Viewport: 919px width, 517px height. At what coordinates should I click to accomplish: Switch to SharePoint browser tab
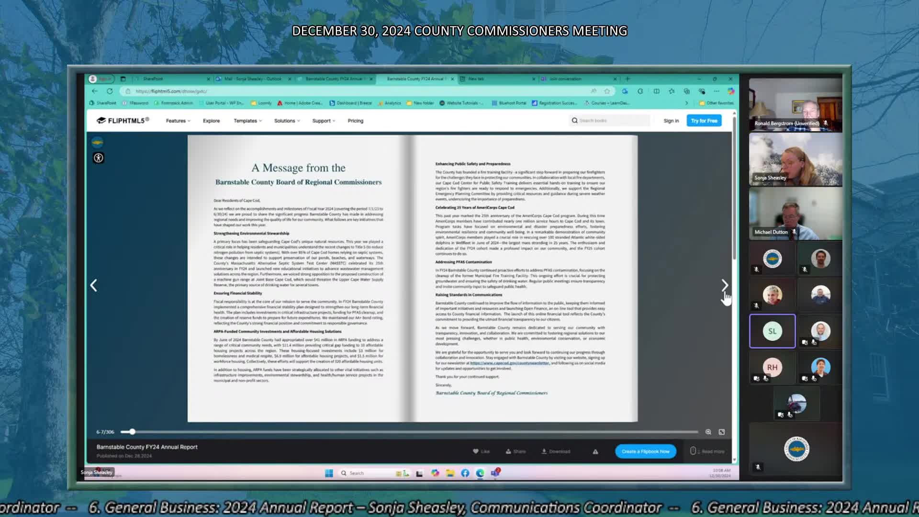(x=172, y=79)
